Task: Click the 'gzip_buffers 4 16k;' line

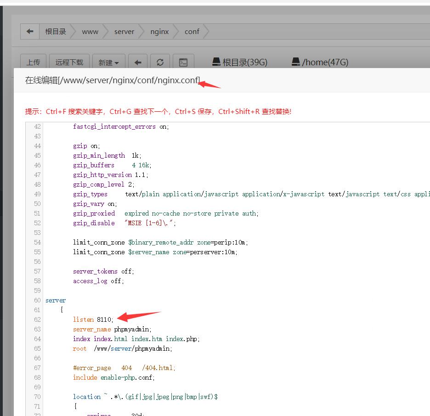Action: [x=112, y=165]
